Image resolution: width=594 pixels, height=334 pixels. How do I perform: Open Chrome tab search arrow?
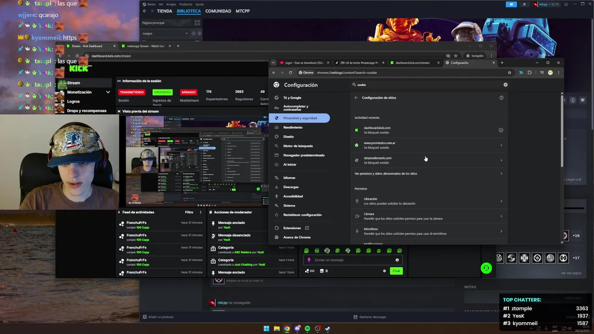point(273,63)
